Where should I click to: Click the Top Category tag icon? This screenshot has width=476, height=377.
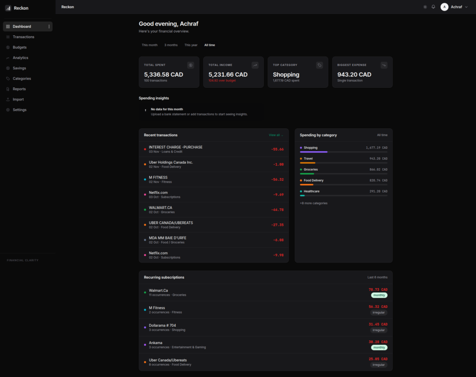(x=320, y=65)
